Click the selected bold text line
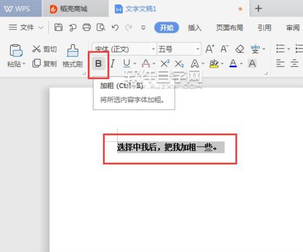The width and height of the screenshot is (303, 252). (167, 147)
